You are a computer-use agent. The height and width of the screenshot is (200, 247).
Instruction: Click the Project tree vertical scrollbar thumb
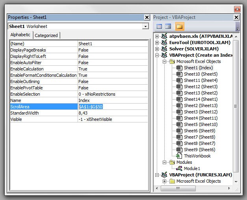236,106
